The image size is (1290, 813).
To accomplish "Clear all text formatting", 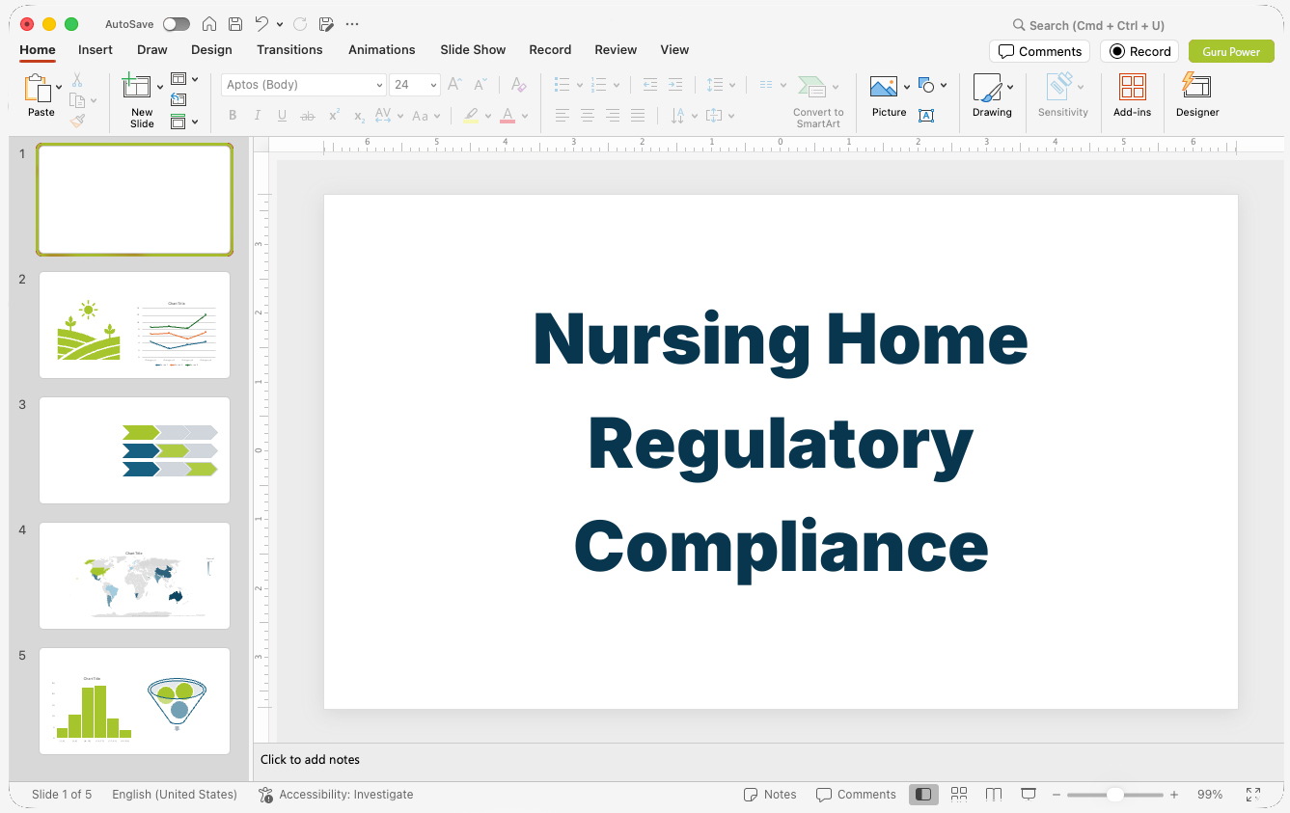I will point(518,85).
